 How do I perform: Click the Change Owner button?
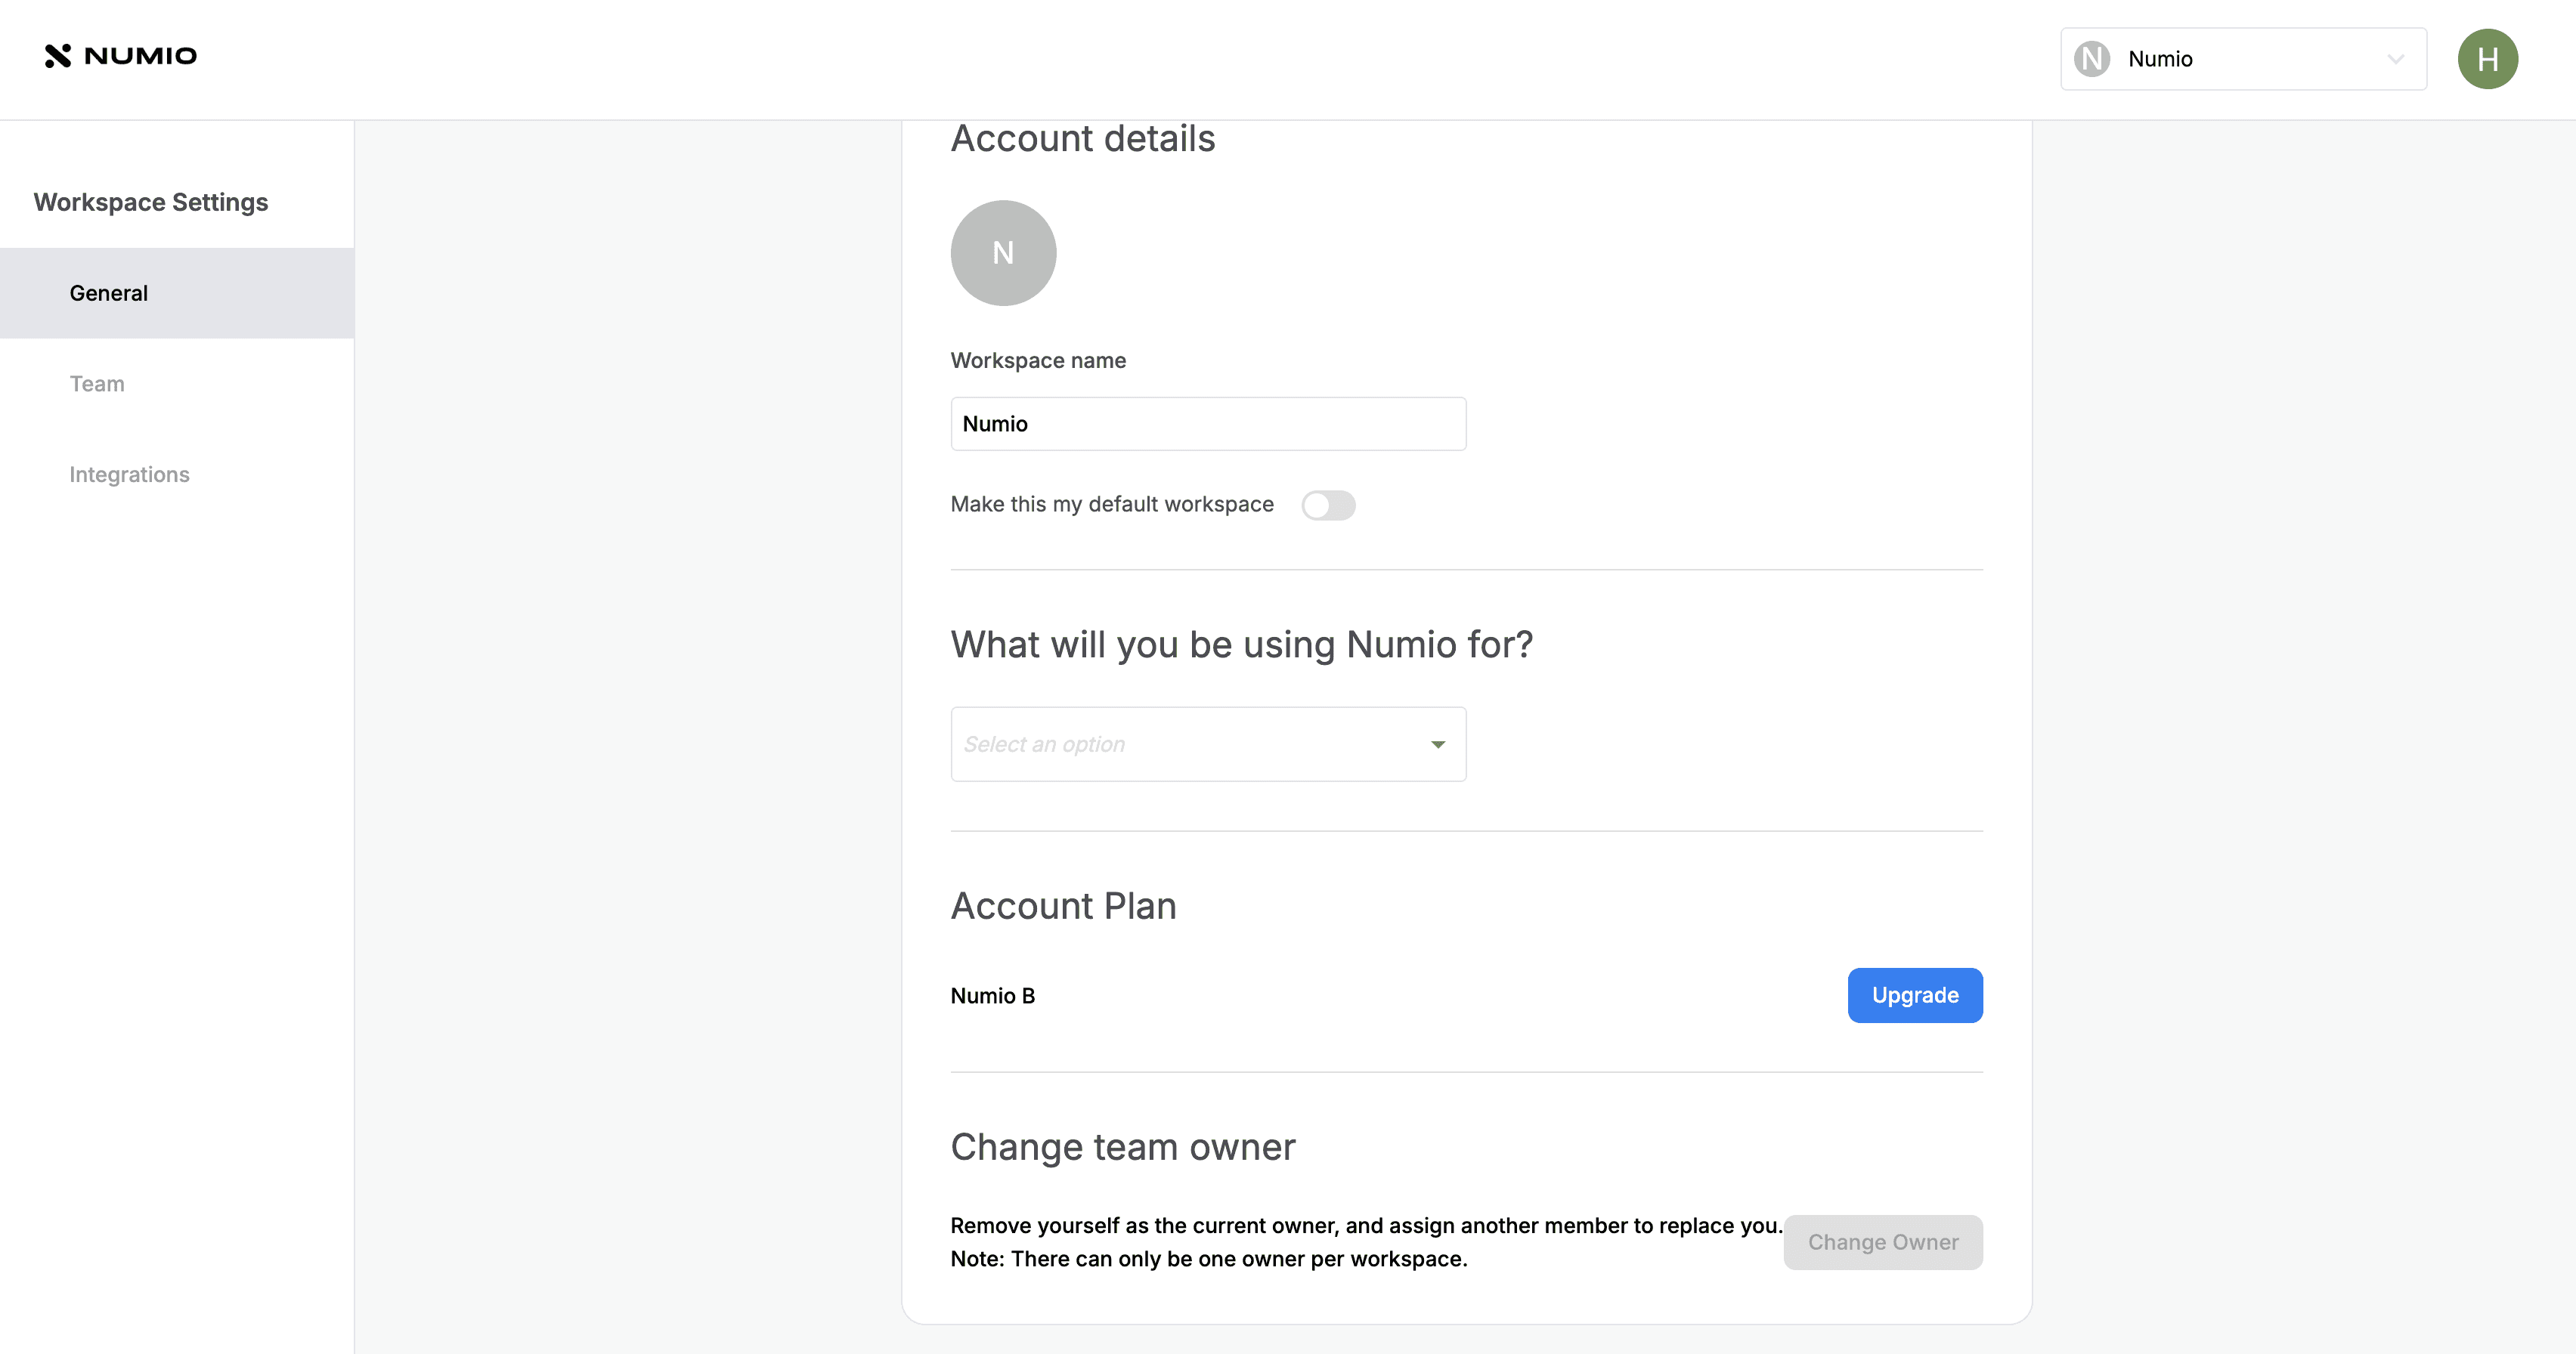1882,1242
